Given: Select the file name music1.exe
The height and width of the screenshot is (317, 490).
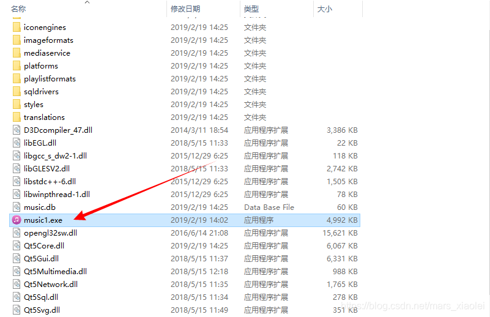Looking at the screenshot, I should (43, 220).
